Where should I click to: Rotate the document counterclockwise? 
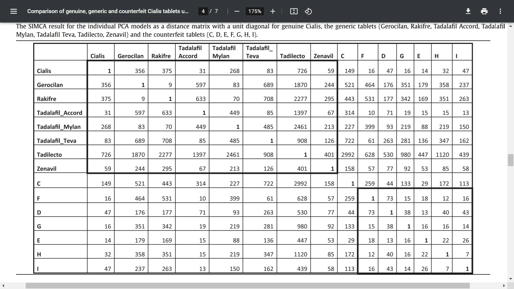coord(308,11)
